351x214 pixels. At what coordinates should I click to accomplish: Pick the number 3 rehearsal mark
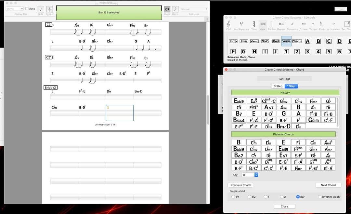307,51
